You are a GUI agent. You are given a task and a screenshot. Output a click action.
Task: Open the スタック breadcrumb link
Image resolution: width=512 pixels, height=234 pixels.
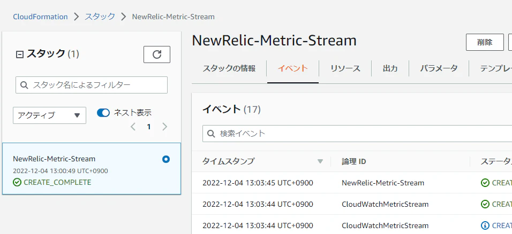100,17
